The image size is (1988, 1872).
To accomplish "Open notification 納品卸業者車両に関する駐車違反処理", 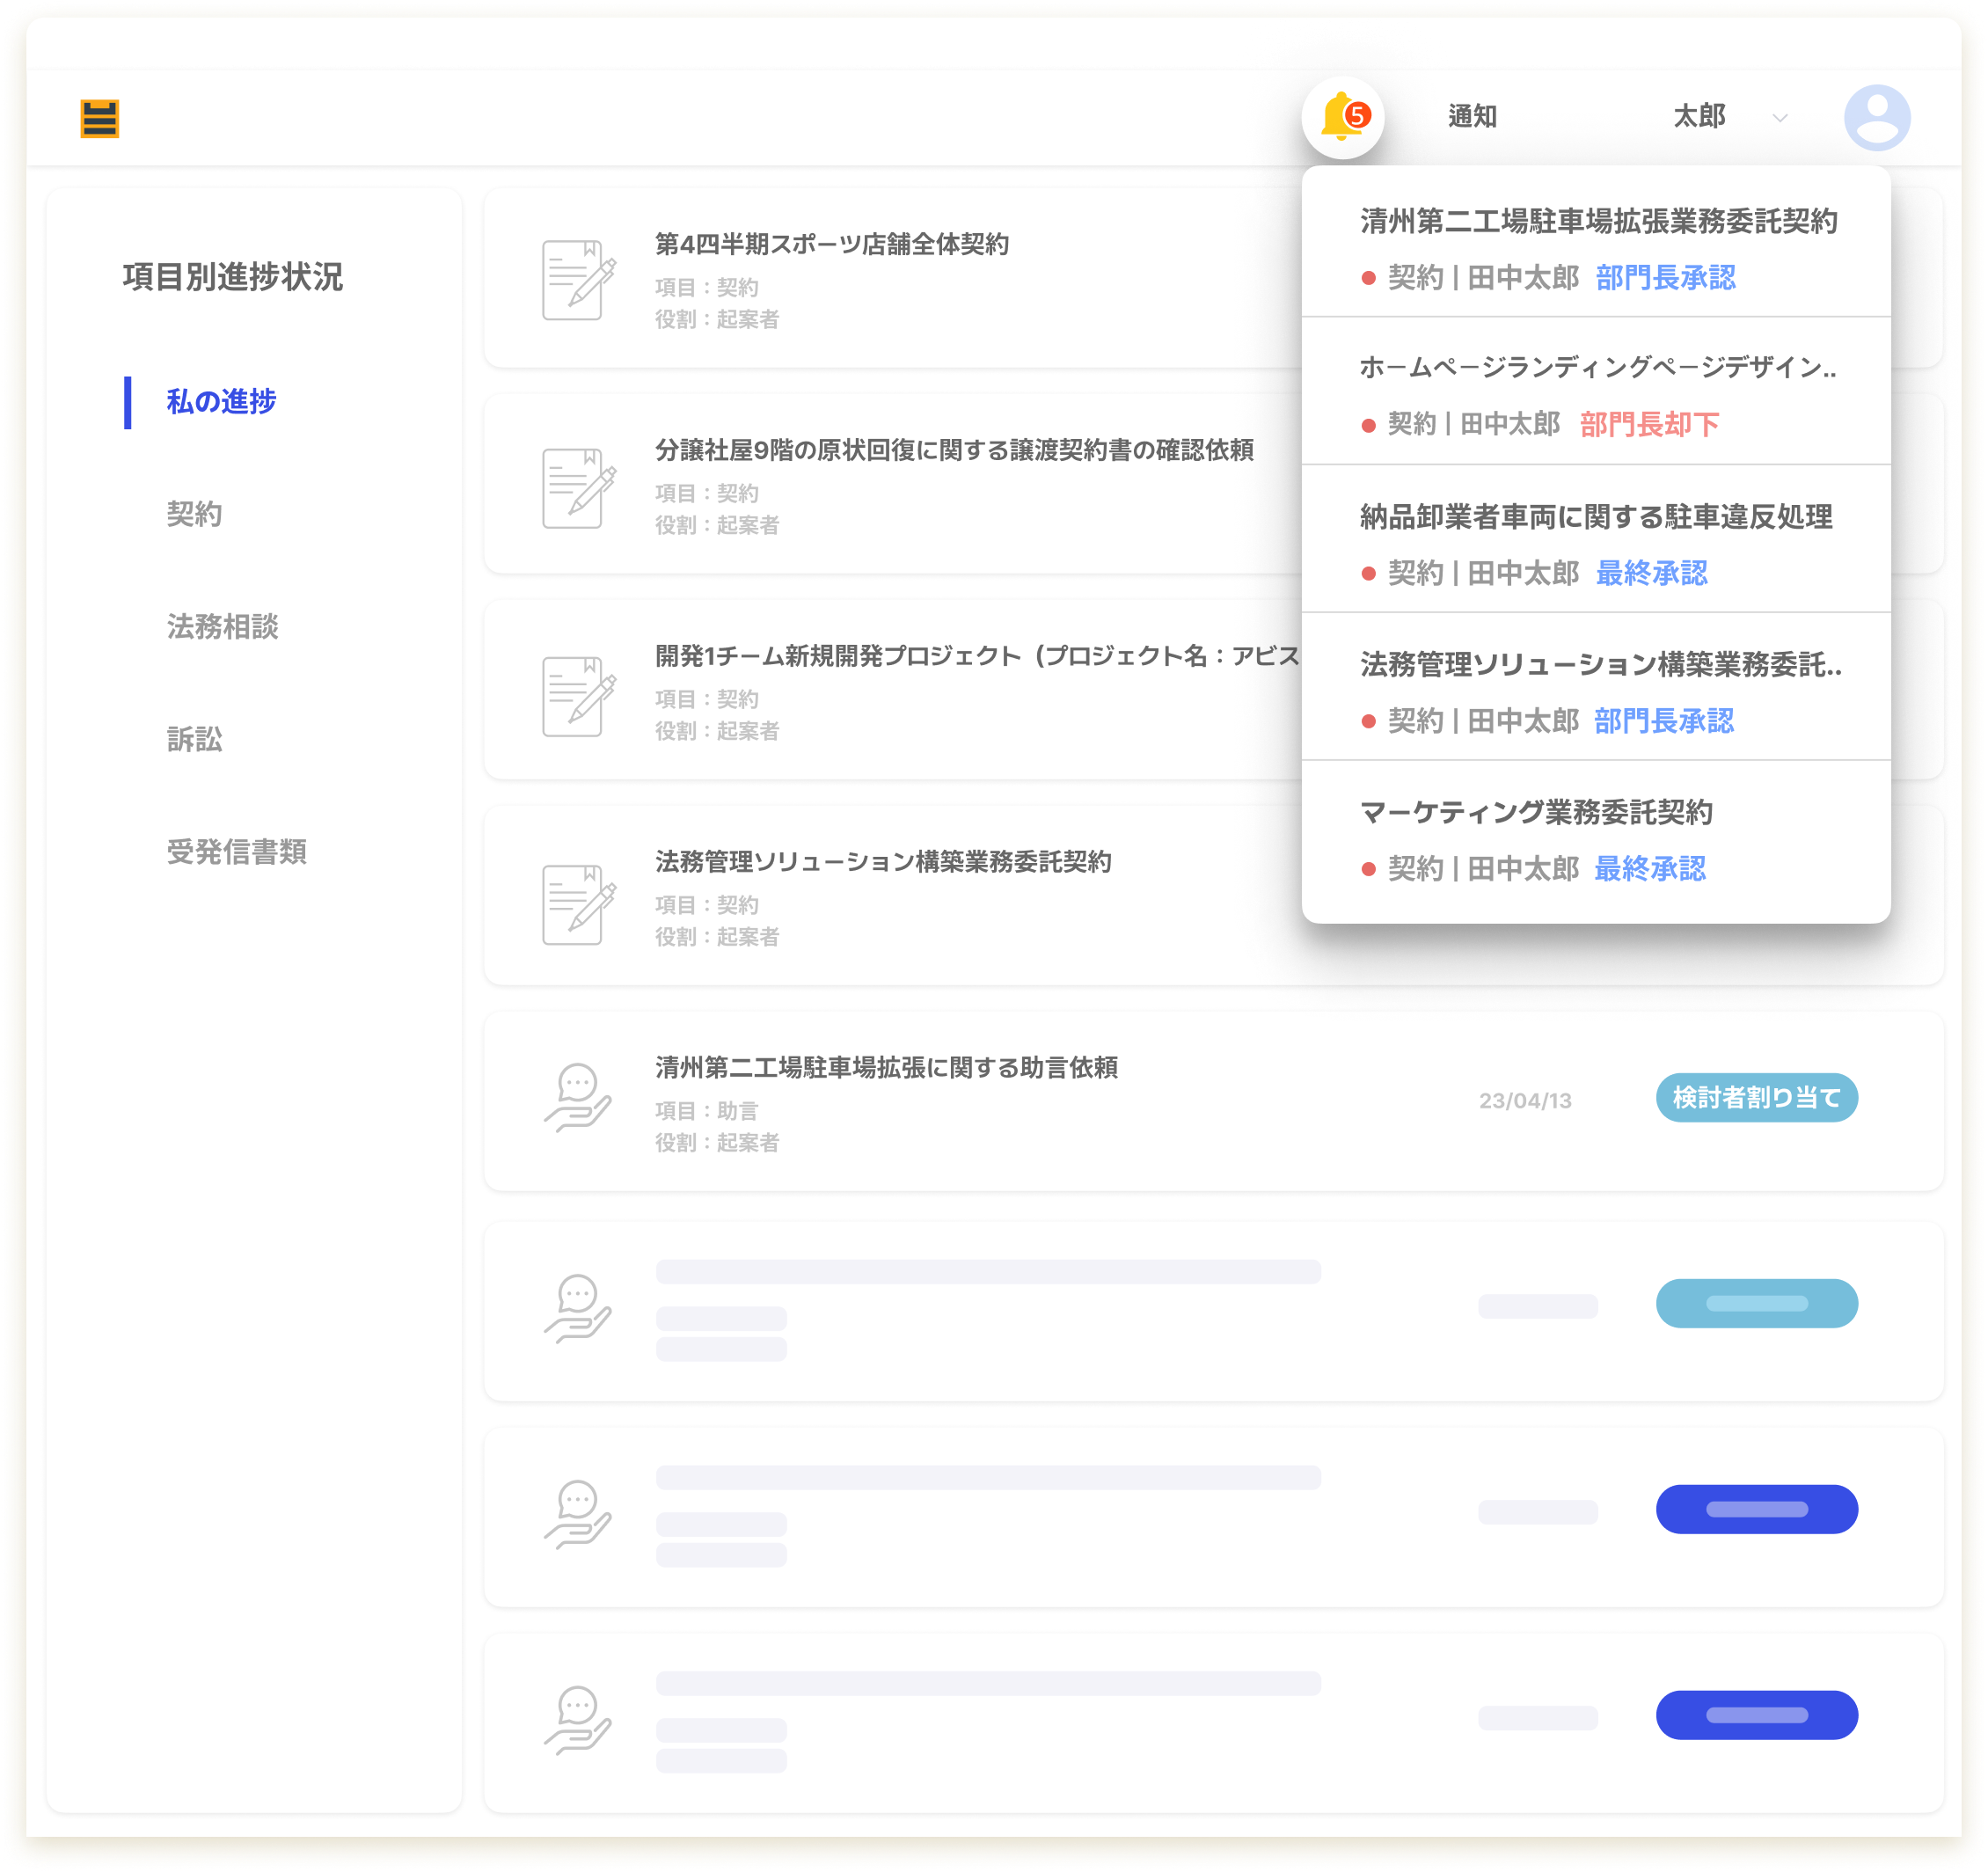I will pyautogui.click(x=1595, y=517).
